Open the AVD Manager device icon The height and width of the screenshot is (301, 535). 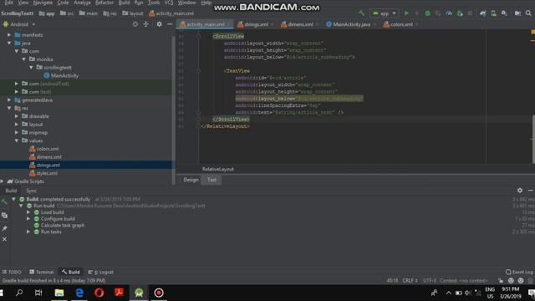click(x=493, y=13)
